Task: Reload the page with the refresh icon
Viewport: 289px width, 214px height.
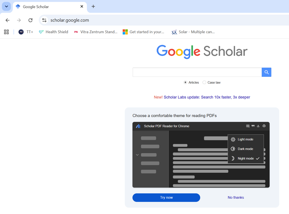Action: click(30, 20)
